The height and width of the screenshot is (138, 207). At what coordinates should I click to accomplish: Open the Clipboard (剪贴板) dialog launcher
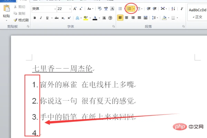(x=28, y=27)
